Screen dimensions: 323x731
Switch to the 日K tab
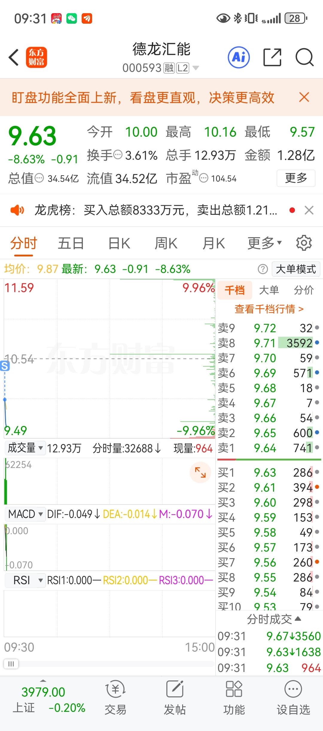[x=119, y=243]
